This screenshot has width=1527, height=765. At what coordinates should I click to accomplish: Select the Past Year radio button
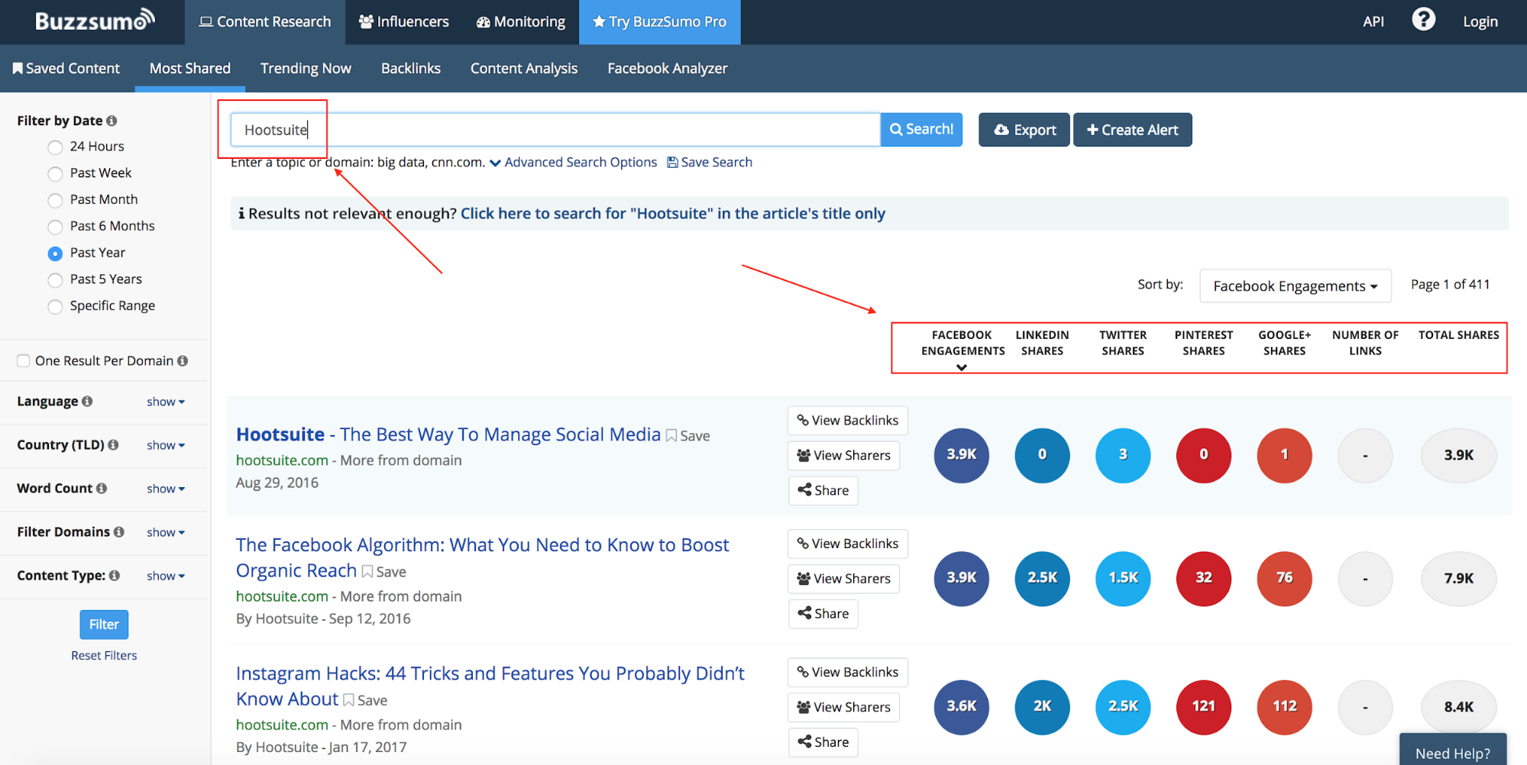[55, 253]
